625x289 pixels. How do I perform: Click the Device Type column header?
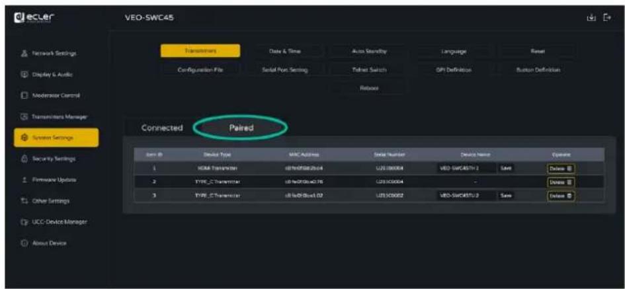click(x=217, y=154)
